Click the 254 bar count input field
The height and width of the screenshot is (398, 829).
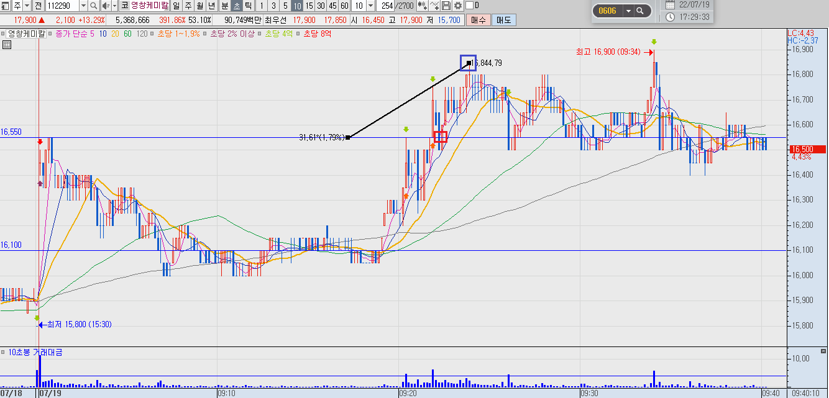click(x=386, y=6)
